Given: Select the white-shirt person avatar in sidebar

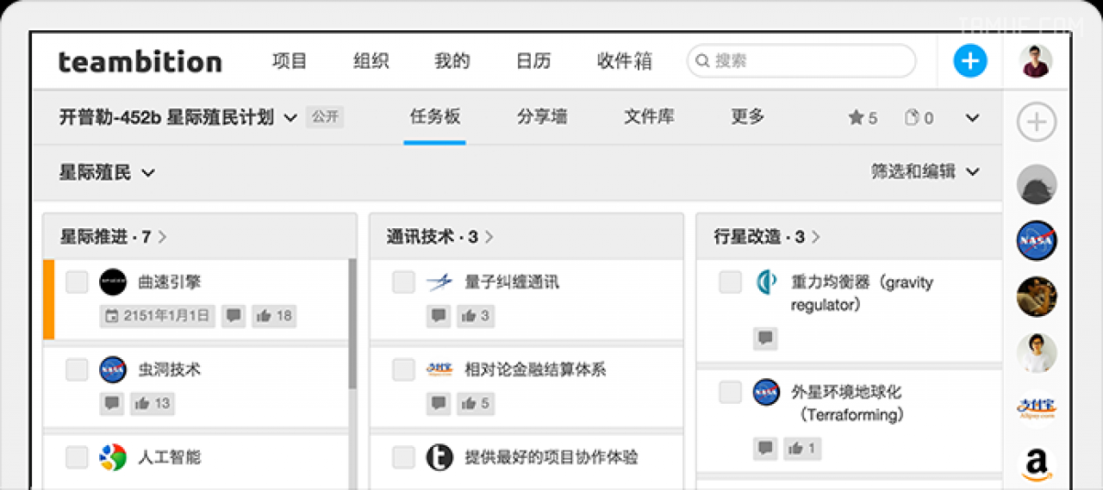Looking at the screenshot, I should pyautogui.click(x=1036, y=352).
